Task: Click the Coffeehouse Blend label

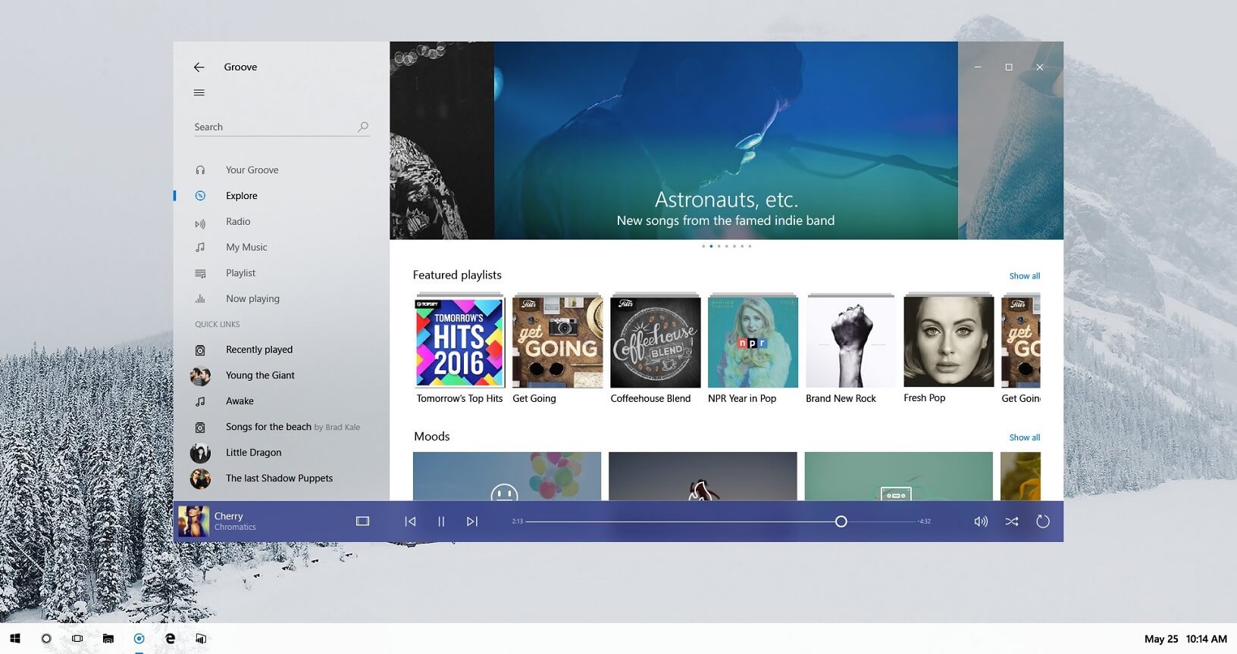Action: click(650, 399)
